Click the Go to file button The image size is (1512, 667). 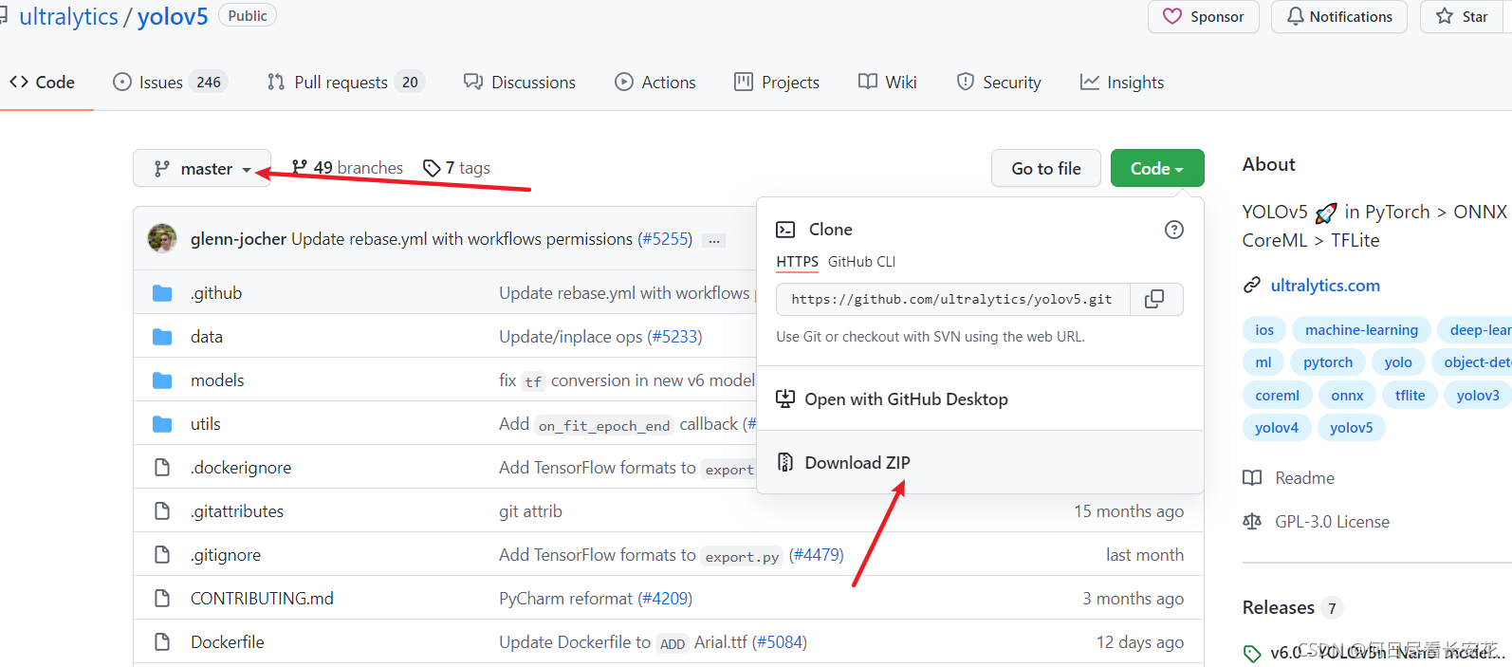point(1046,168)
